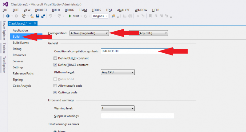Click the Redo arrow icon

point(59,16)
